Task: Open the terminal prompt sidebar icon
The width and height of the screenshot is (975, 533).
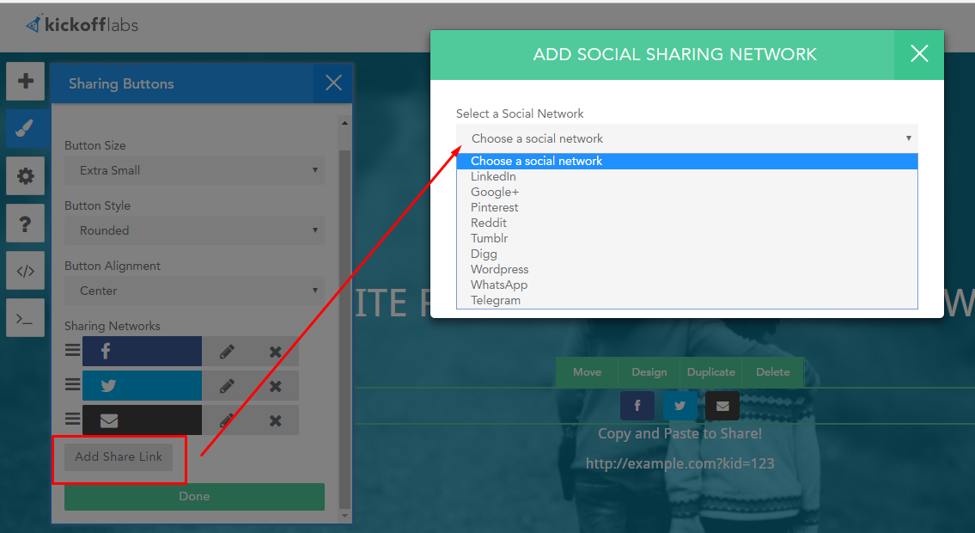Action: coord(26,318)
